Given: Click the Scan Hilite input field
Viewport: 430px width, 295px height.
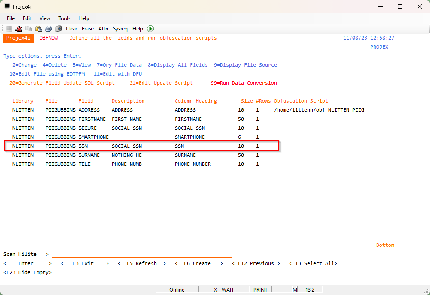Looking at the screenshot, I should 142,255.
